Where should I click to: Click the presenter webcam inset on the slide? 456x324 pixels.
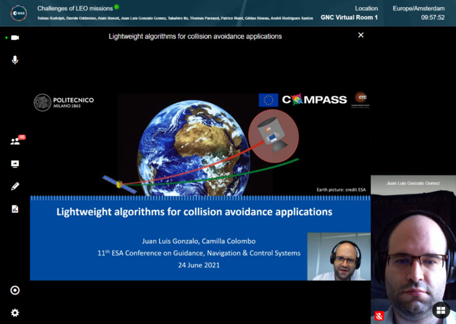pos(334,256)
